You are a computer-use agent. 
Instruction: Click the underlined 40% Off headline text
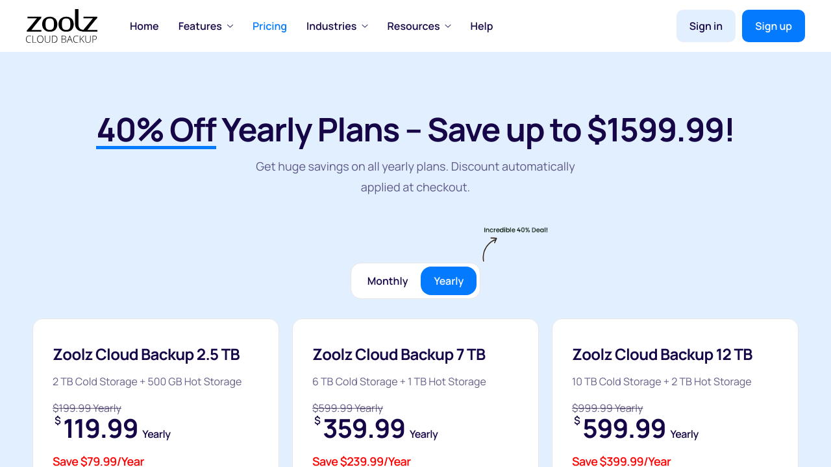click(156, 130)
